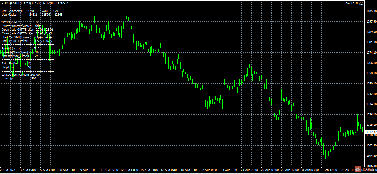Screen dimensions: 377x174
Task: Click the '11 Aug 05:00' time axis label
Action: pos(109,170)
